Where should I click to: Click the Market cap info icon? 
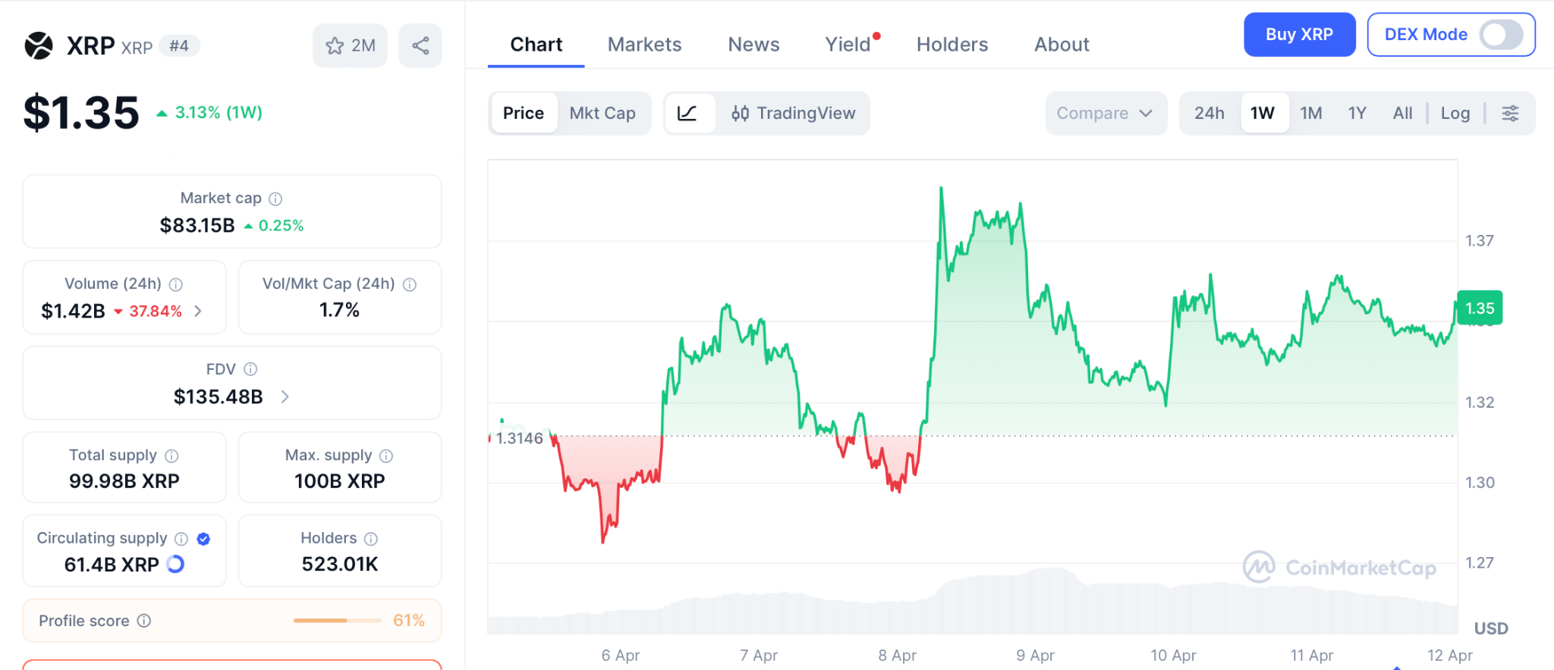(275, 199)
